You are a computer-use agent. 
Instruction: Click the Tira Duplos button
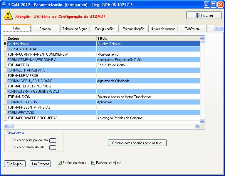15,164
